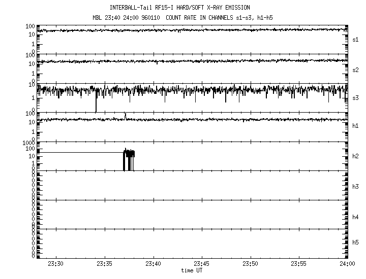Click the INTERBALL-Tail RF15-I plot title
The height and width of the screenshot is (279, 366).
click(x=179, y=8)
